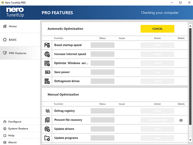Click the scrollbar down arrow
Viewport: 193px width, 145px height.
point(190,140)
